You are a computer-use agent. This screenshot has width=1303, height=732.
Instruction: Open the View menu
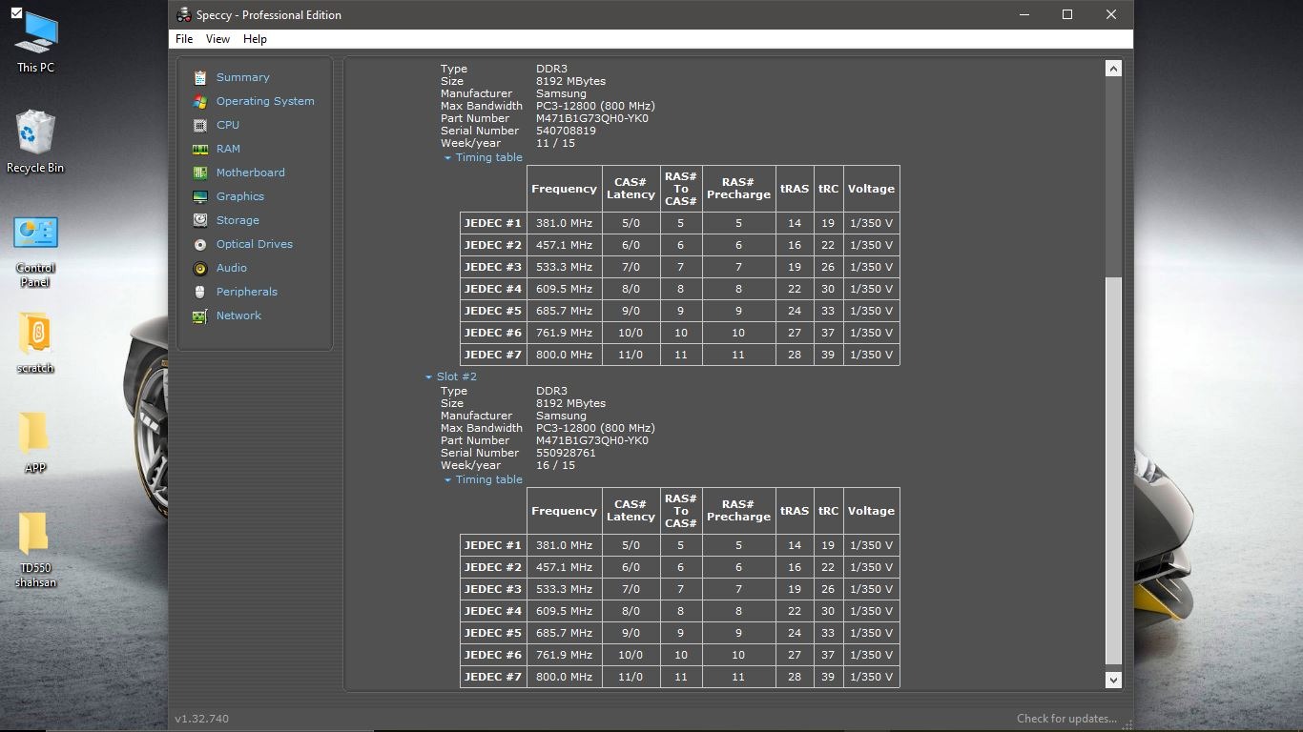tap(217, 39)
